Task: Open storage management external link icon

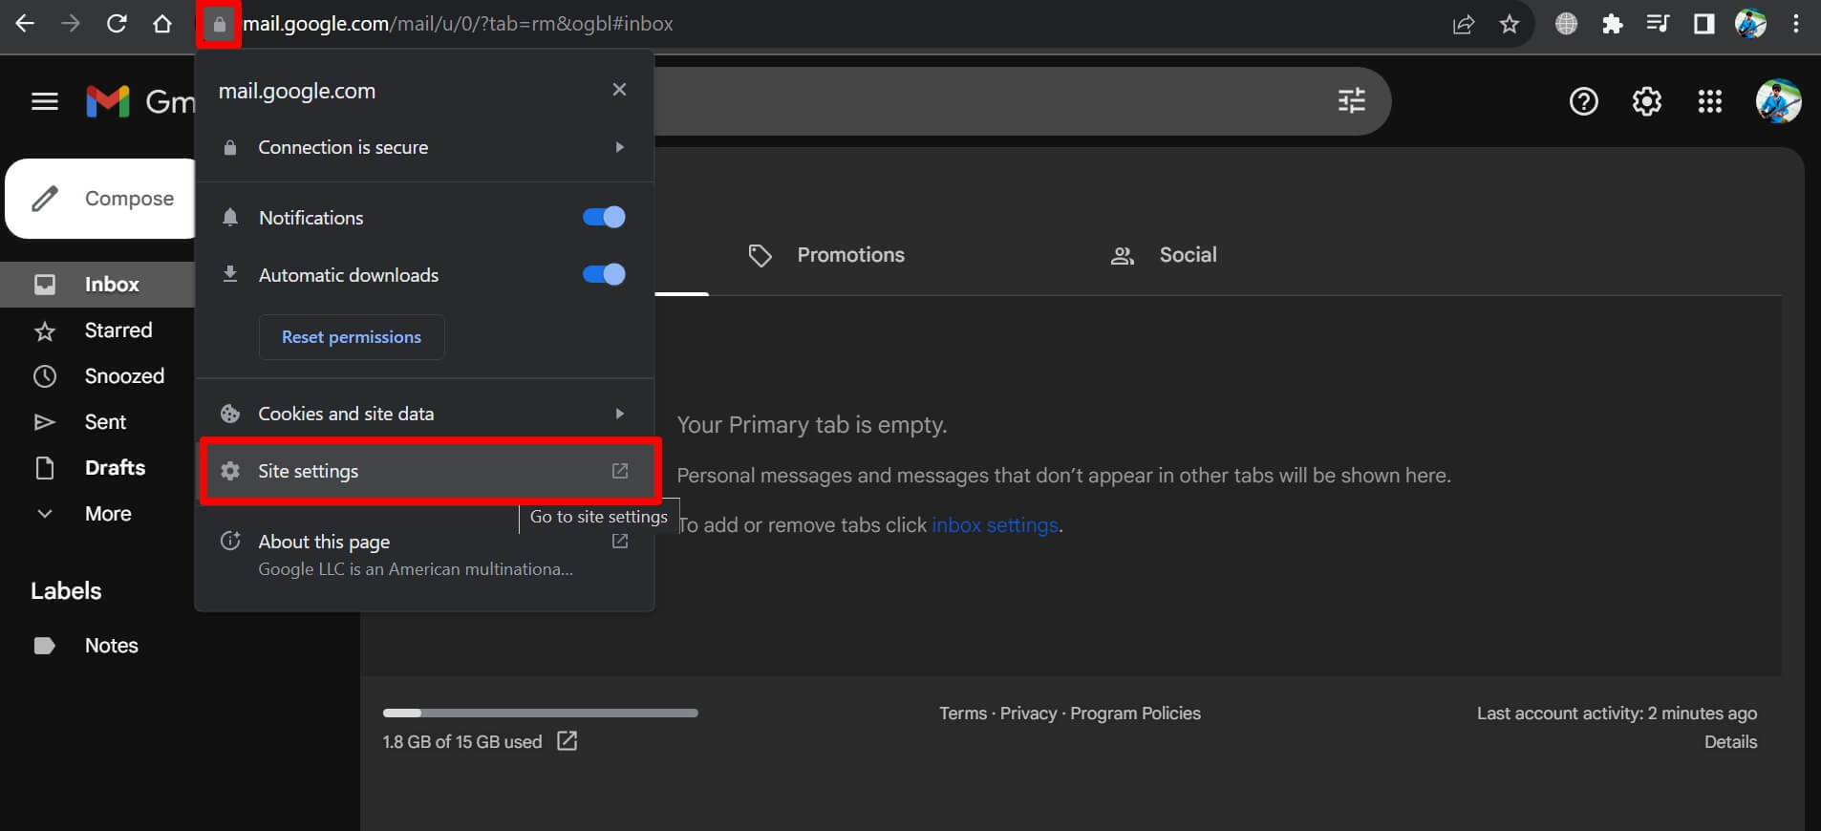Action: (567, 741)
